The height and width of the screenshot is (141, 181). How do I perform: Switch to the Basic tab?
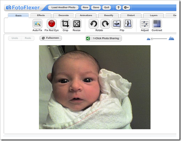pyautogui.click(x=18, y=15)
